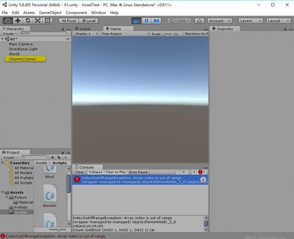
Task: Open the Help menu
Action: coord(114,12)
